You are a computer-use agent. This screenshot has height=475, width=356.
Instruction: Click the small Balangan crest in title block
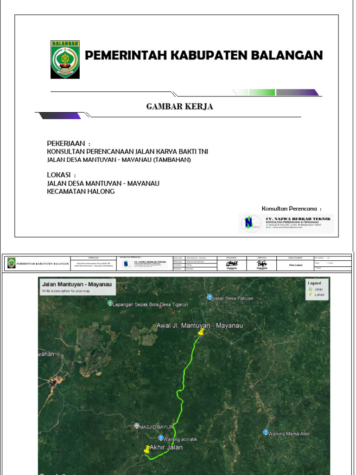pos(11,263)
